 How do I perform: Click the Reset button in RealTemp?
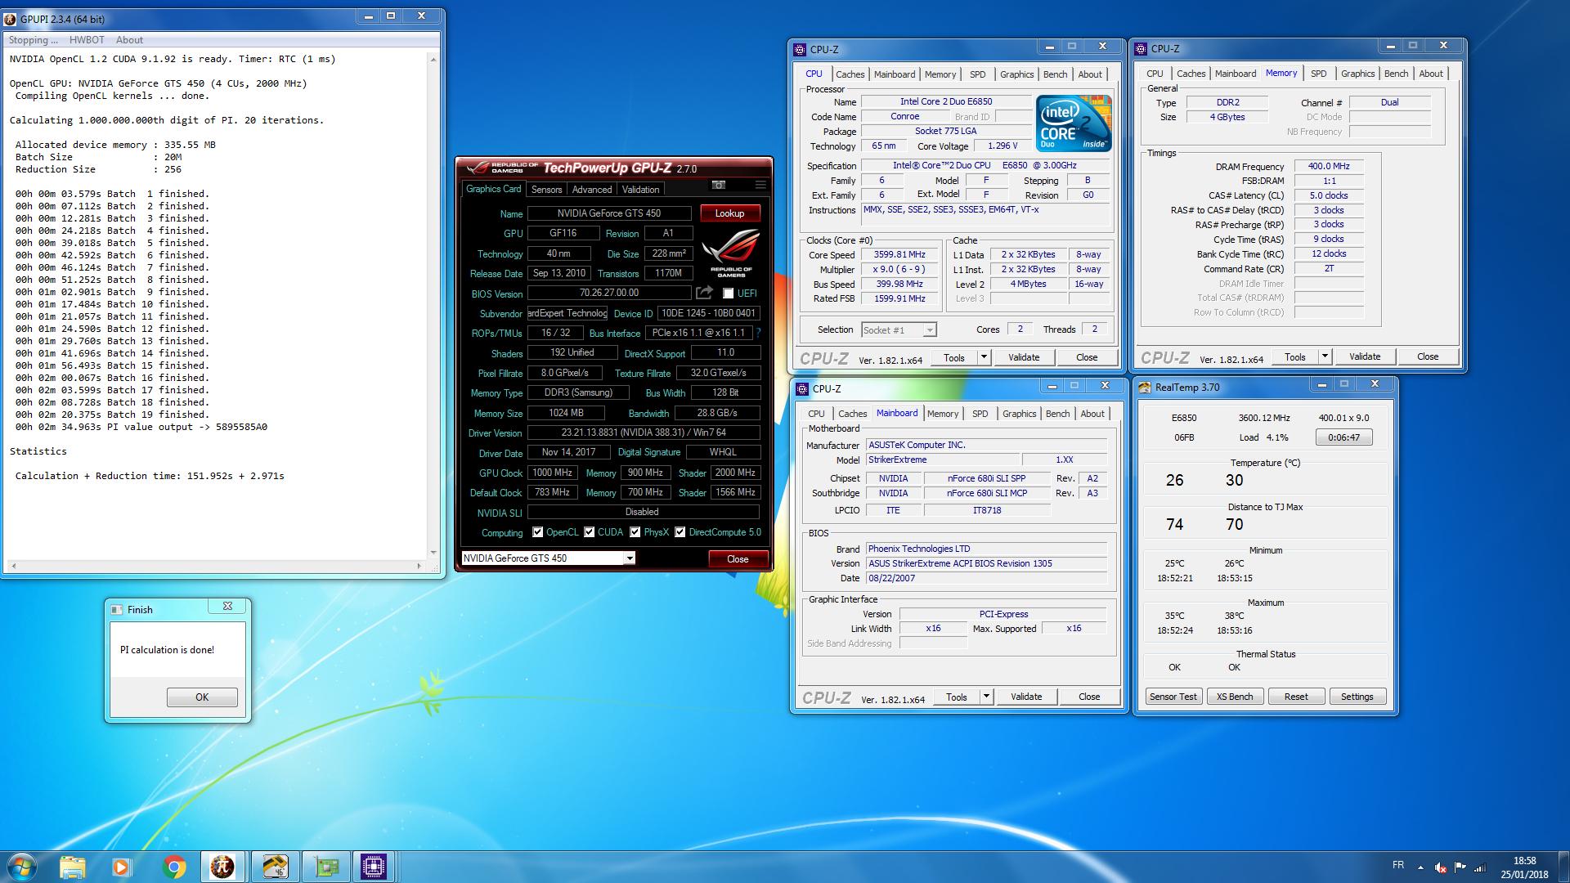point(1295,697)
